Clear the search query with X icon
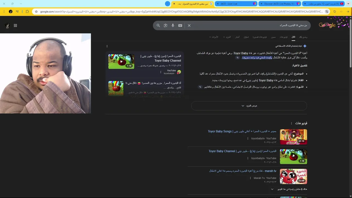The image size is (352, 198). pos(189,25)
